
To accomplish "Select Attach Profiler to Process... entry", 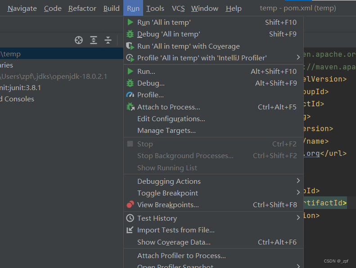I will click(x=213, y=255).
